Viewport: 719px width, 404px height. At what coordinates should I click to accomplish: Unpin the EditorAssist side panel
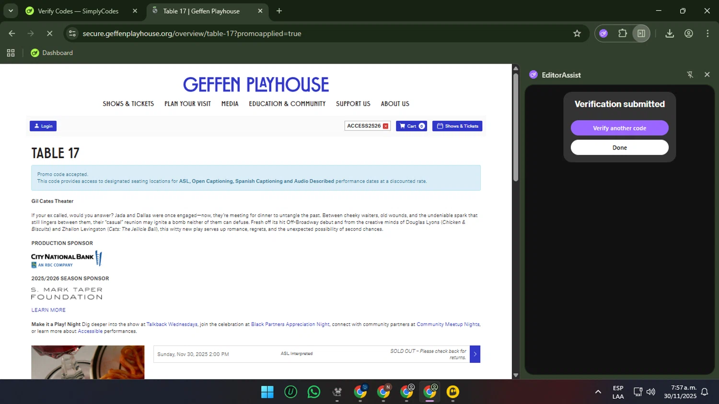(x=690, y=75)
